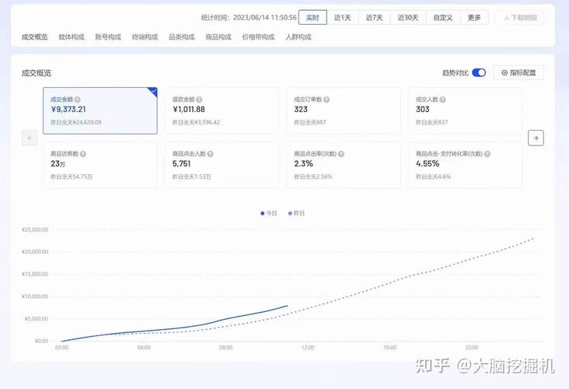This screenshot has height=389, width=569.
Task: Toggle the 昨日 legend series
Action: tap(296, 213)
